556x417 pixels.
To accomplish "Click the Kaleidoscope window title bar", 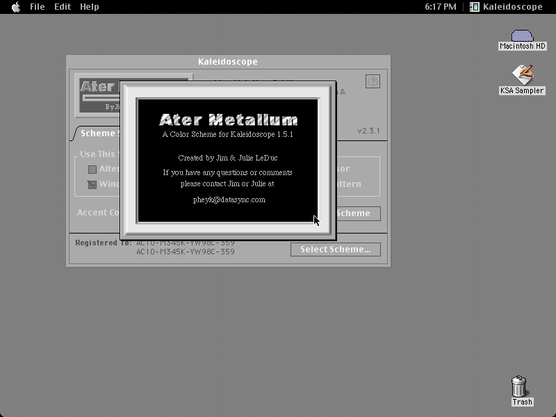I will click(x=228, y=62).
